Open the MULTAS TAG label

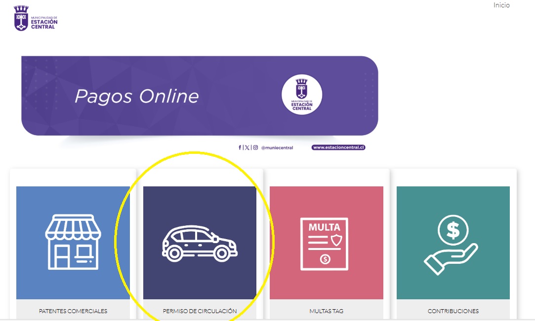click(x=326, y=311)
